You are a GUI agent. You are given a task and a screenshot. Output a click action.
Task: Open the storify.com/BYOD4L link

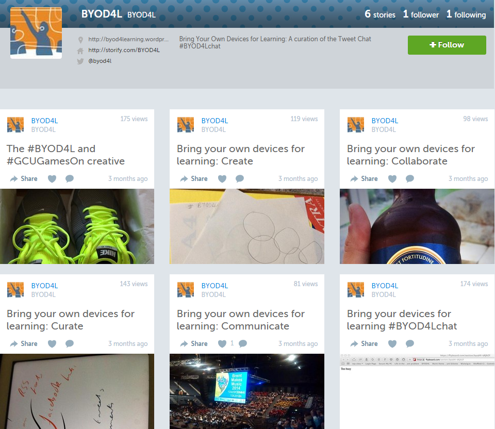click(124, 50)
